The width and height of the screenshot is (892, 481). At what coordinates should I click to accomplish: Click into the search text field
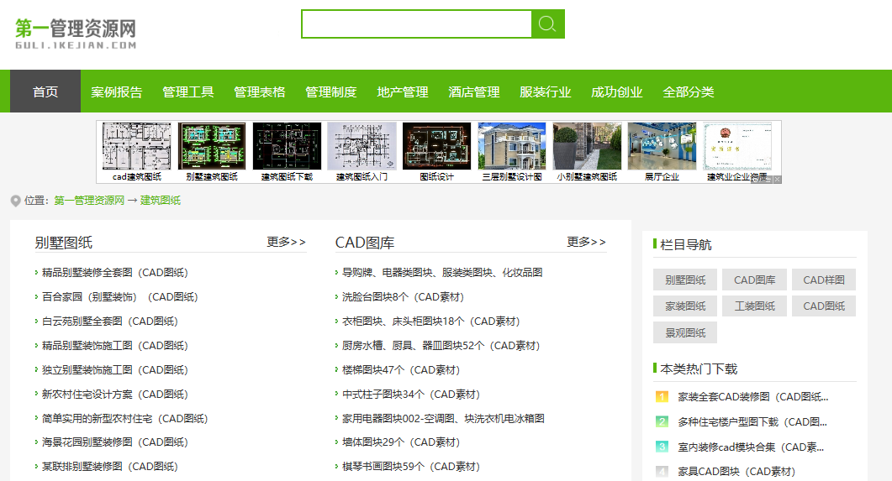(416, 24)
